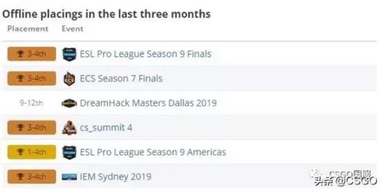Open the DreamHack Masters Dallas 2019 link

point(148,103)
